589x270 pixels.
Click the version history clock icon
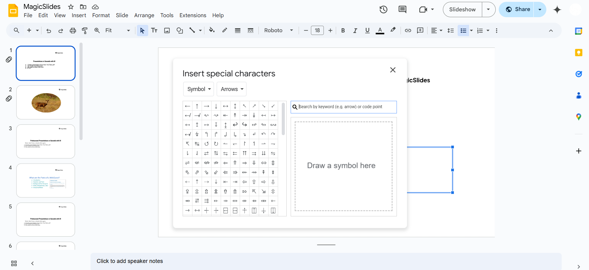click(383, 10)
